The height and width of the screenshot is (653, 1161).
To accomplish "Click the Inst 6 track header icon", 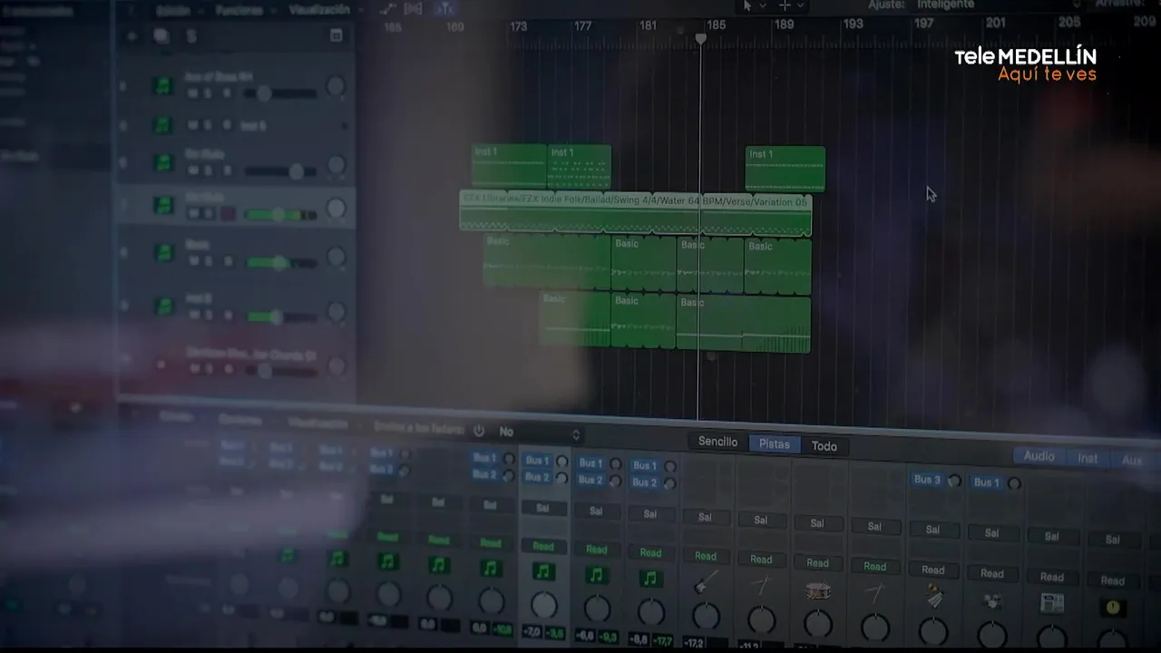I will click(163, 125).
